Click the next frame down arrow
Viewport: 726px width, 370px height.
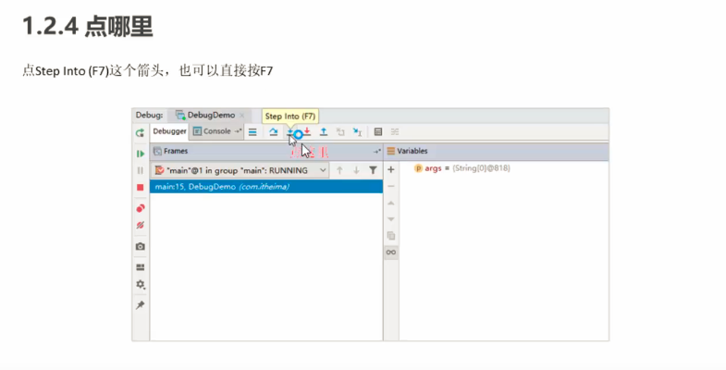356,170
